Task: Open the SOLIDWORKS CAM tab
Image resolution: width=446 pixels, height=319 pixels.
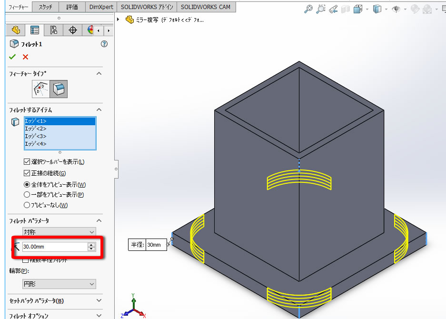Action: tap(206, 7)
